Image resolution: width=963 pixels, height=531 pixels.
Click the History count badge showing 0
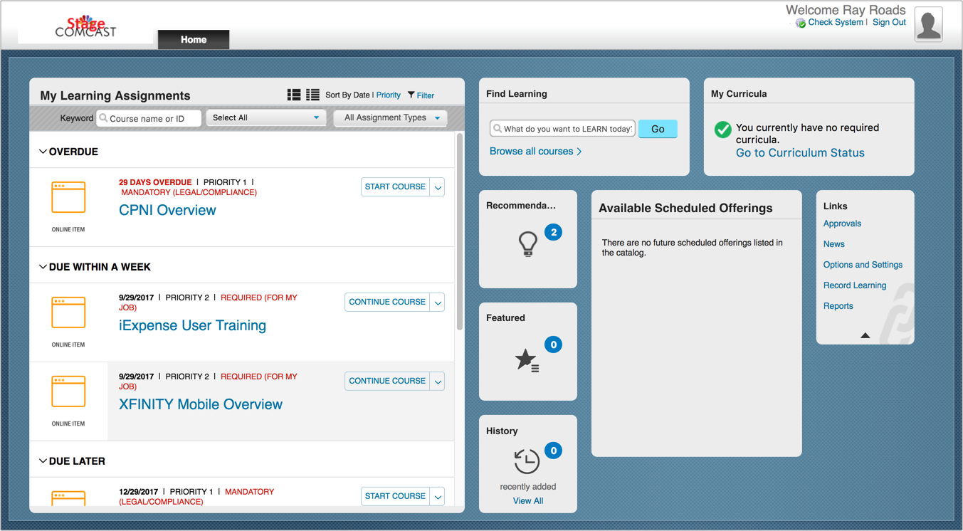[x=553, y=451]
